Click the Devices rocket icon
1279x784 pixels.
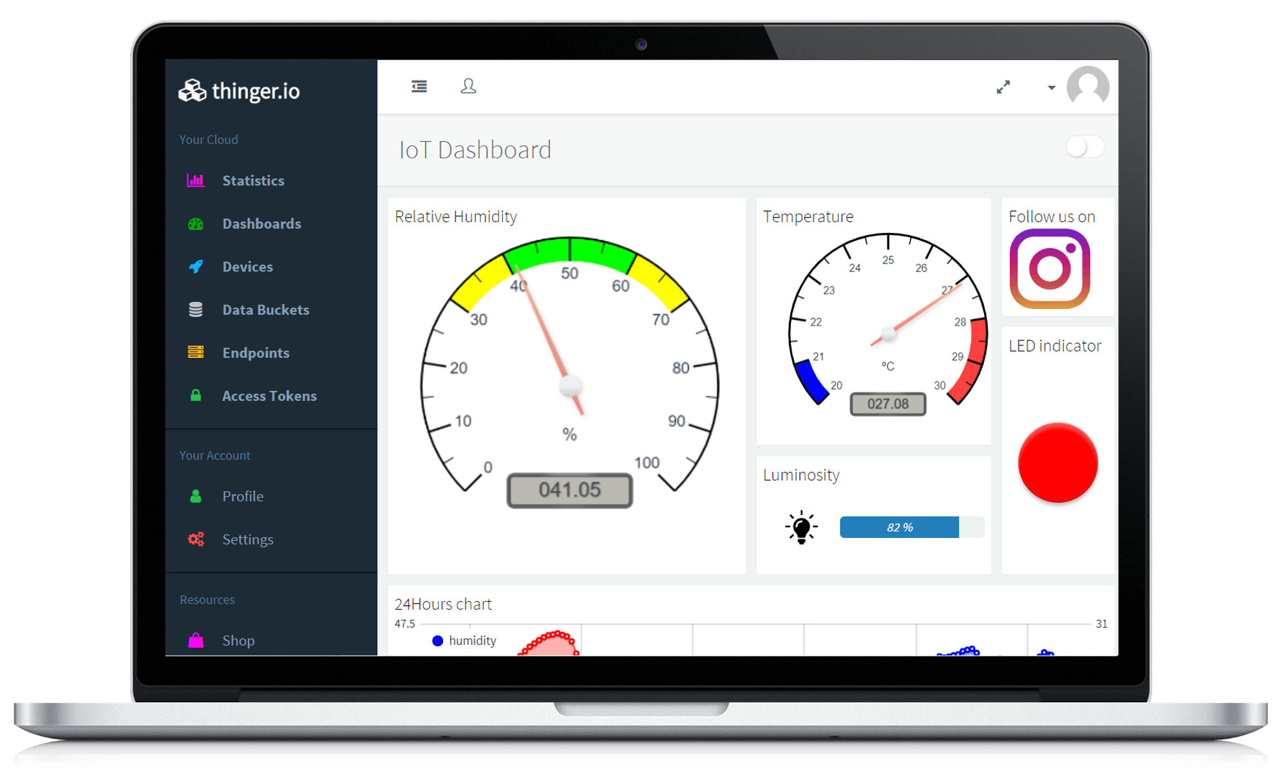[196, 266]
